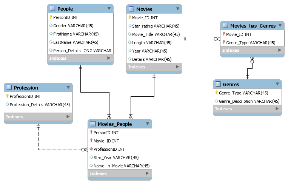Expand Indexes section of the Genres table
Viewport: 288px width, 184px height.
click(277, 109)
